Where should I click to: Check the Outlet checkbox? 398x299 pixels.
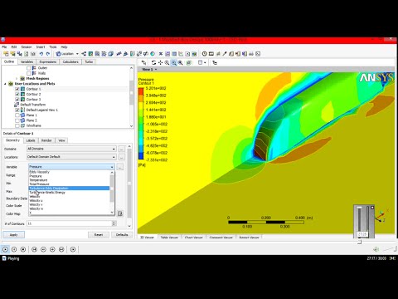pyautogui.click(x=29, y=68)
